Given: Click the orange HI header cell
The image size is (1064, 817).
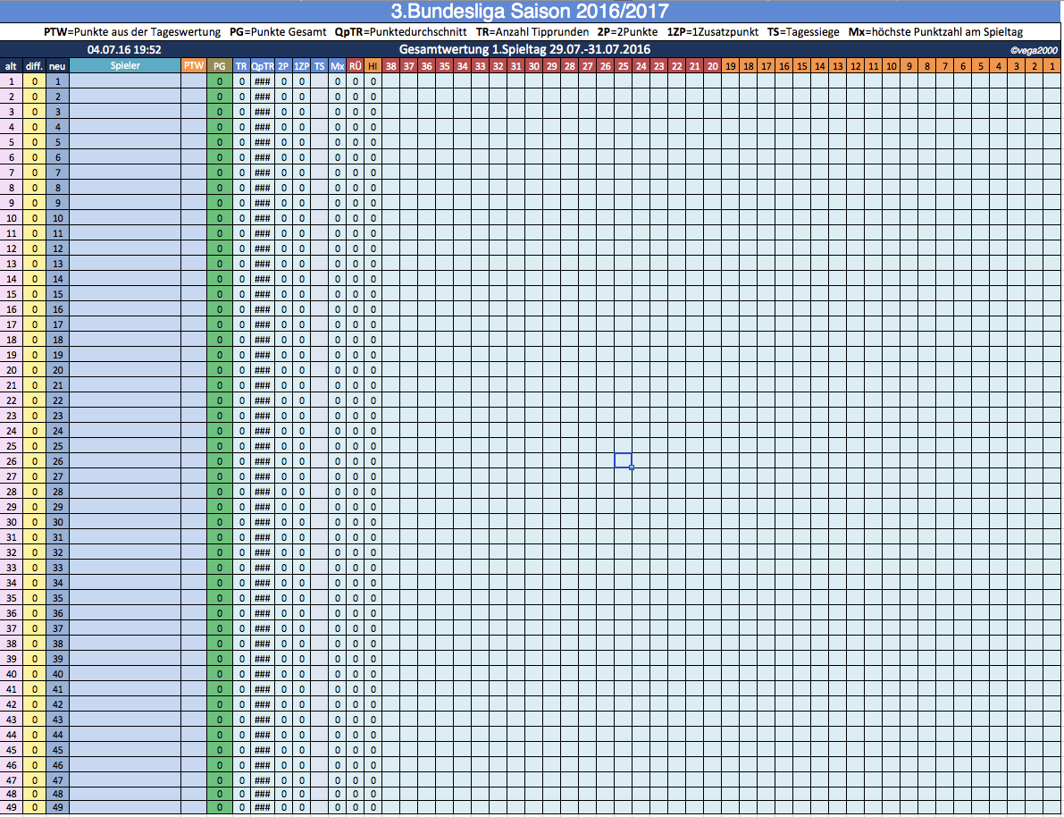Looking at the screenshot, I should click(373, 66).
